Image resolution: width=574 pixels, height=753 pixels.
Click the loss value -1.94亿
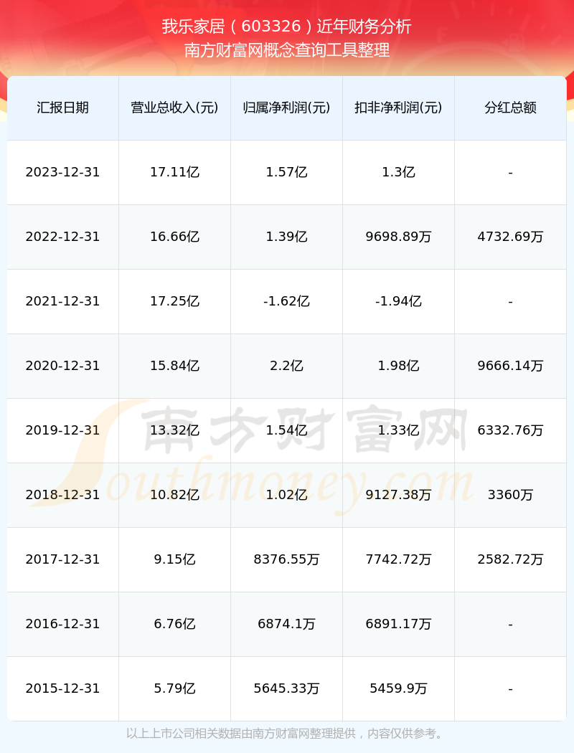(x=399, y=302)
